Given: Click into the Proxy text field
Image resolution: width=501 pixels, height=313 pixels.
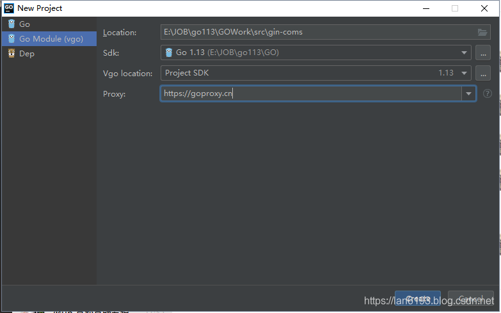Looking at the screenshot, I should (311, 93).
